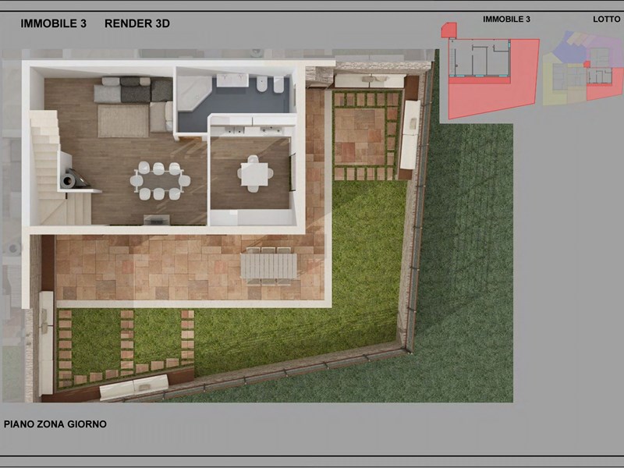Click the outdoor patio dining table
Viewport: 624px width, 468px height.
268,265
